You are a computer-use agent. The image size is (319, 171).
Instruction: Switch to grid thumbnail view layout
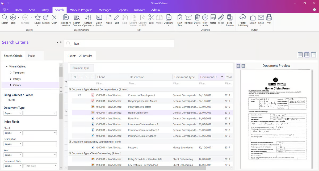point(313,55)
